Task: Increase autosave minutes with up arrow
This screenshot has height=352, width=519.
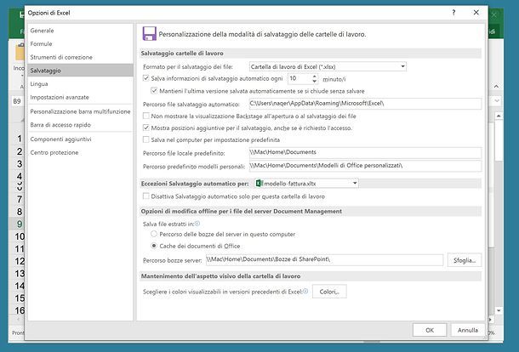Action: coord(315,76)
